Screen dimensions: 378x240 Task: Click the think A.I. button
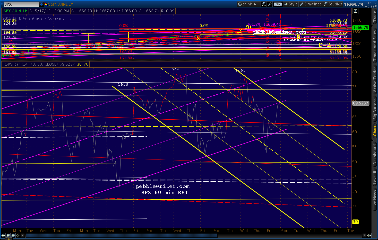250,4
